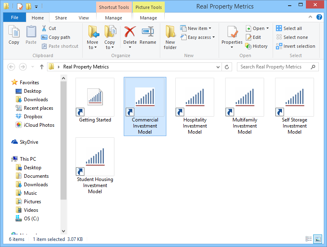Open Dropbox in the Favorites sidebar
Viewport: 327px width, 247px height.
33,117
